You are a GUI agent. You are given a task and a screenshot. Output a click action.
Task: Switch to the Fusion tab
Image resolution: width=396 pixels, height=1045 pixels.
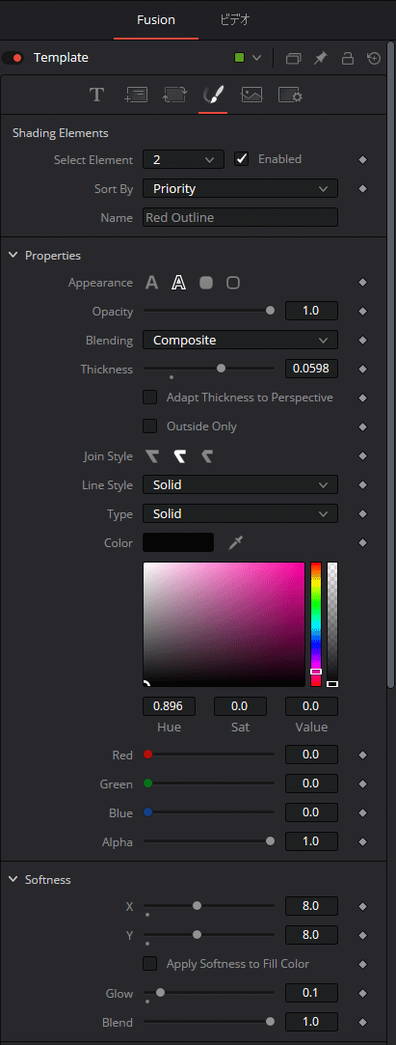(x=156, y=20)
